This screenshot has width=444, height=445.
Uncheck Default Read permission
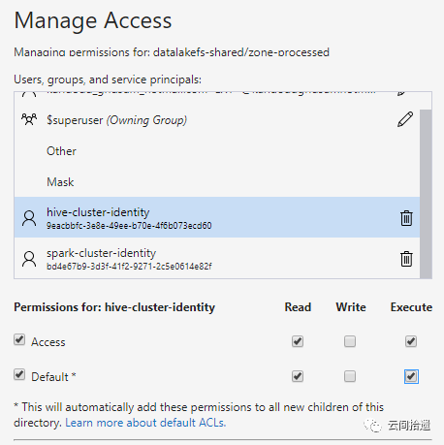(x=298, y=376)
